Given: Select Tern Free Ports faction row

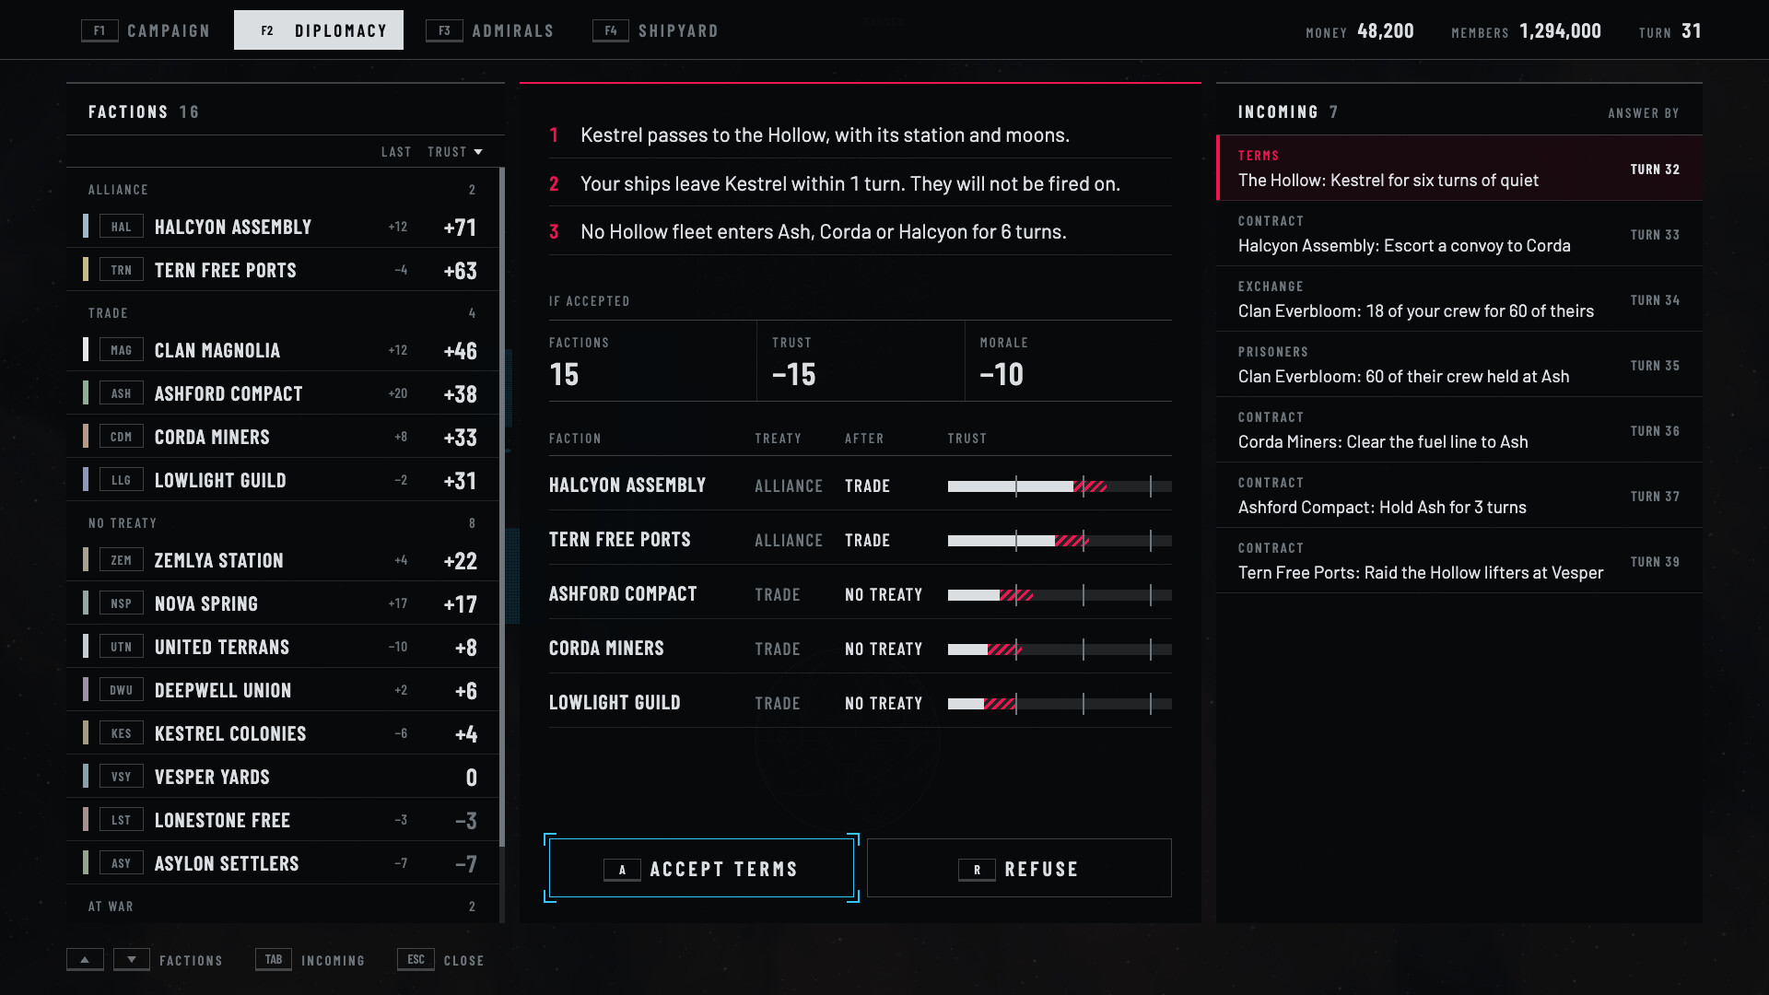Looking at the screenshot, I should (x=282, y=270).
